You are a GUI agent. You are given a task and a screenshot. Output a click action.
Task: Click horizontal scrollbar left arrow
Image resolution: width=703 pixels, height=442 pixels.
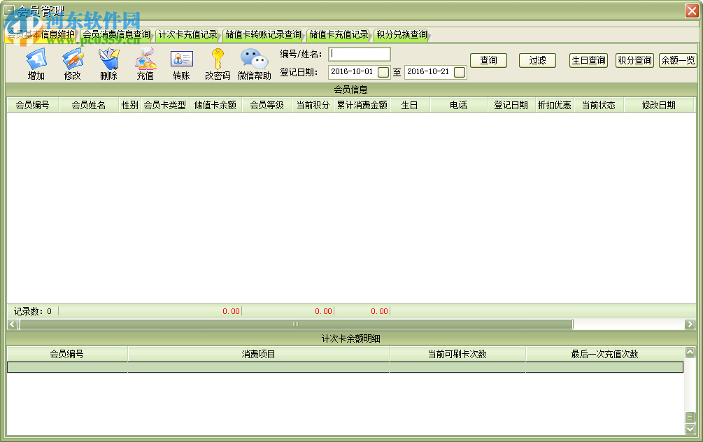tap(13, 324)
